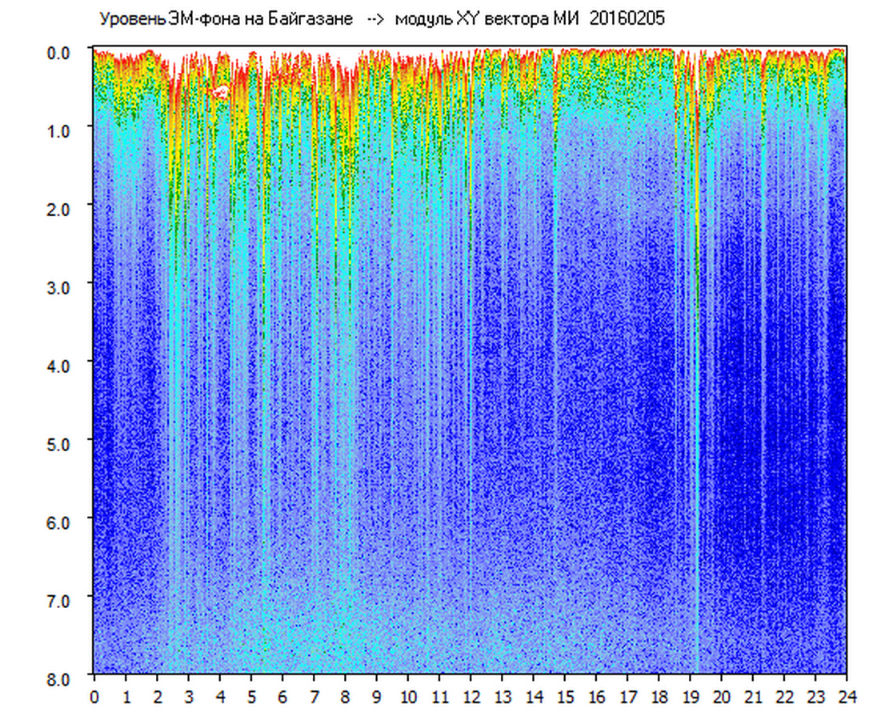877x720 pixels.
Task: Click the white-red anomaly spot near hour 4
Action: [218, 93]
